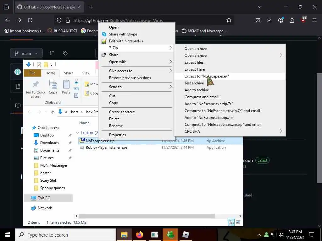Open the Explorer File tab
Image resolution: width=322 pixels, height=241 pixels.
[32, 73]
